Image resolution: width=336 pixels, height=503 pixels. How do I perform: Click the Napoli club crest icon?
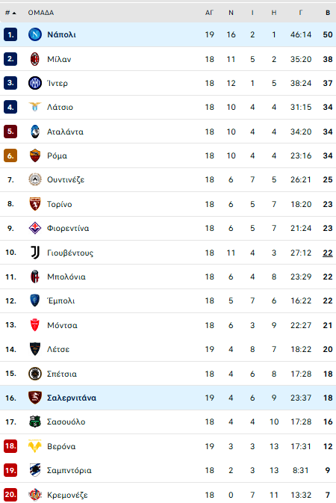[x=35, y=34]
